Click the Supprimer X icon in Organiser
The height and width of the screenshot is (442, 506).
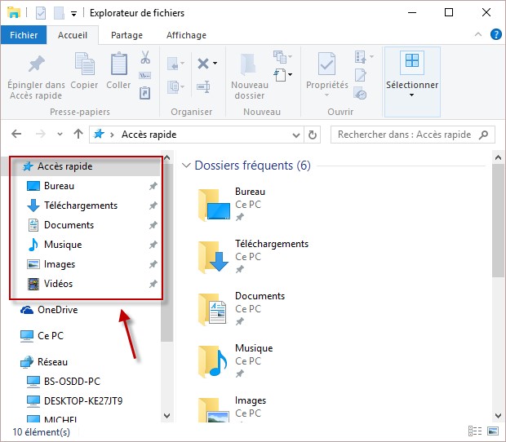point(203,63)
